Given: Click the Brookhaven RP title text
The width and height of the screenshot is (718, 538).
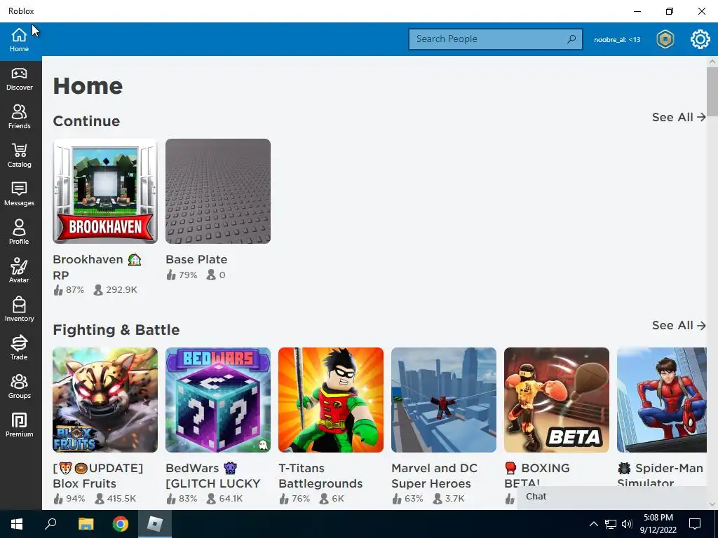Looking at the screenshot, I should click(97, 267).
